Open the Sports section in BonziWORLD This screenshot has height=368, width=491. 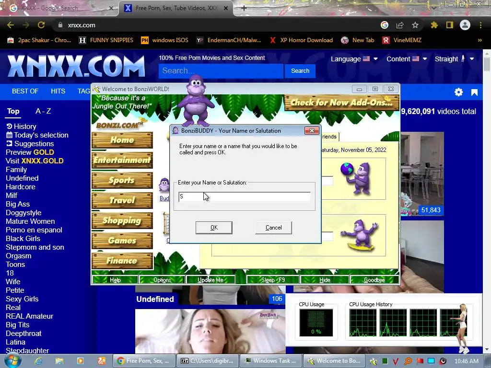coord(122,180)
